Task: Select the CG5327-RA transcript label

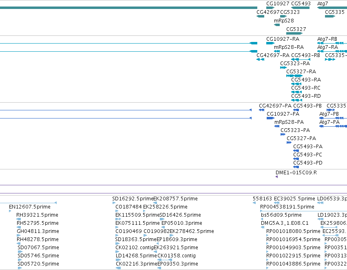Action: (x=301, y=72)
